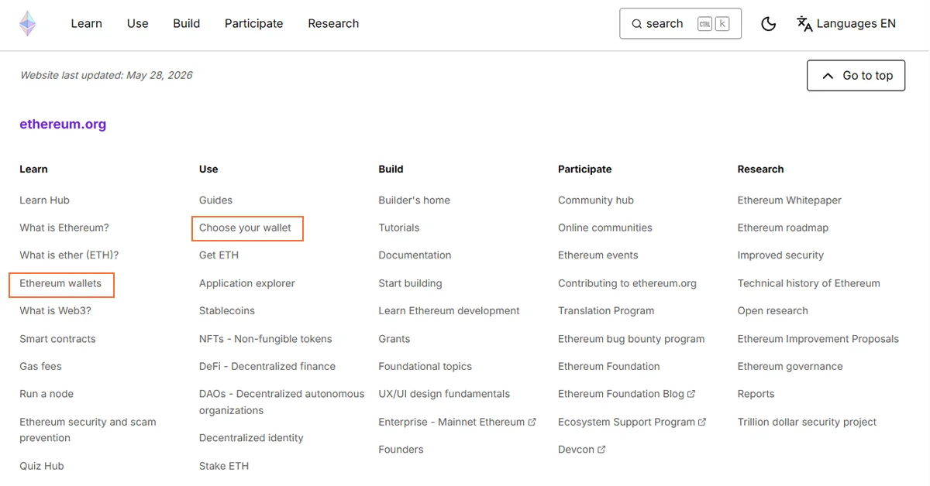Open the Build menu in the header
The height and width of the screenshot is (486, 930).
tap(187, 23)
